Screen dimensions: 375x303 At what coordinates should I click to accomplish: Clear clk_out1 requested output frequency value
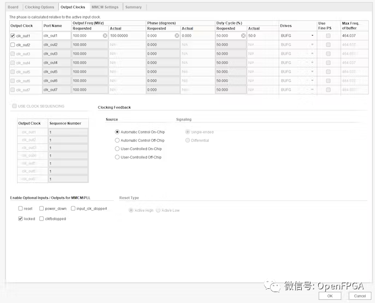105,35
